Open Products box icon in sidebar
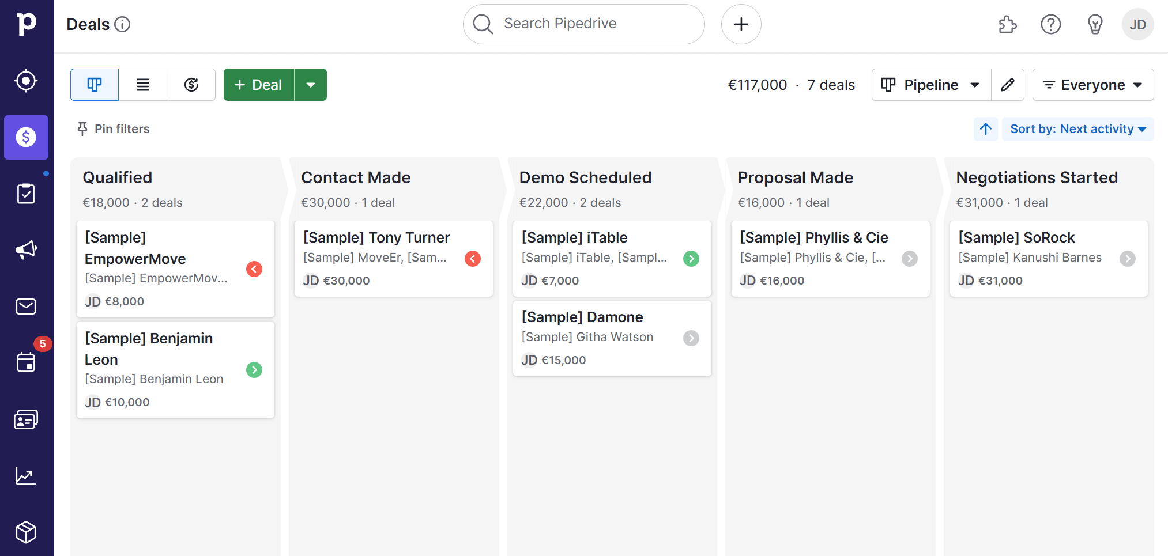The width and height of the screenshot is (1168, 556). pos(26,532)
